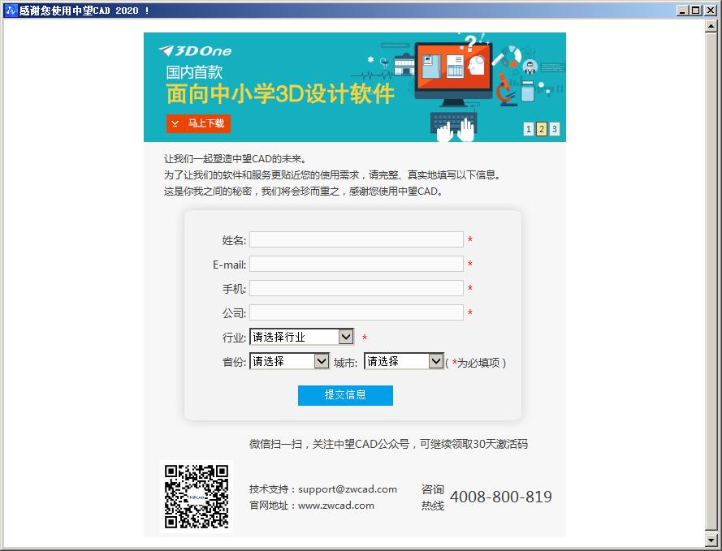
Task: Click the support@zwcad.com email text
Action: pos(347,489)
